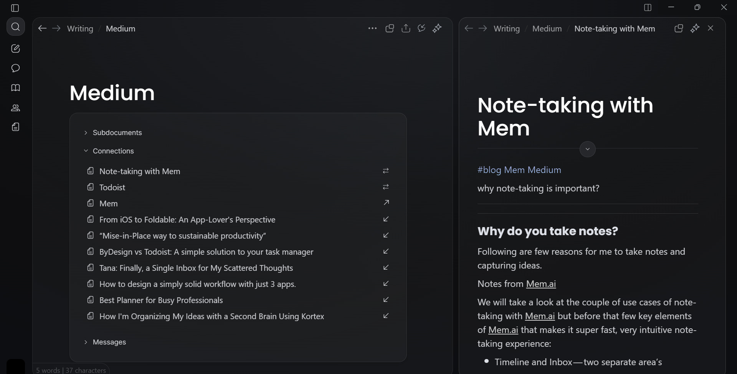Go back in the Note-taking with Mem pane

click(469, 28)
